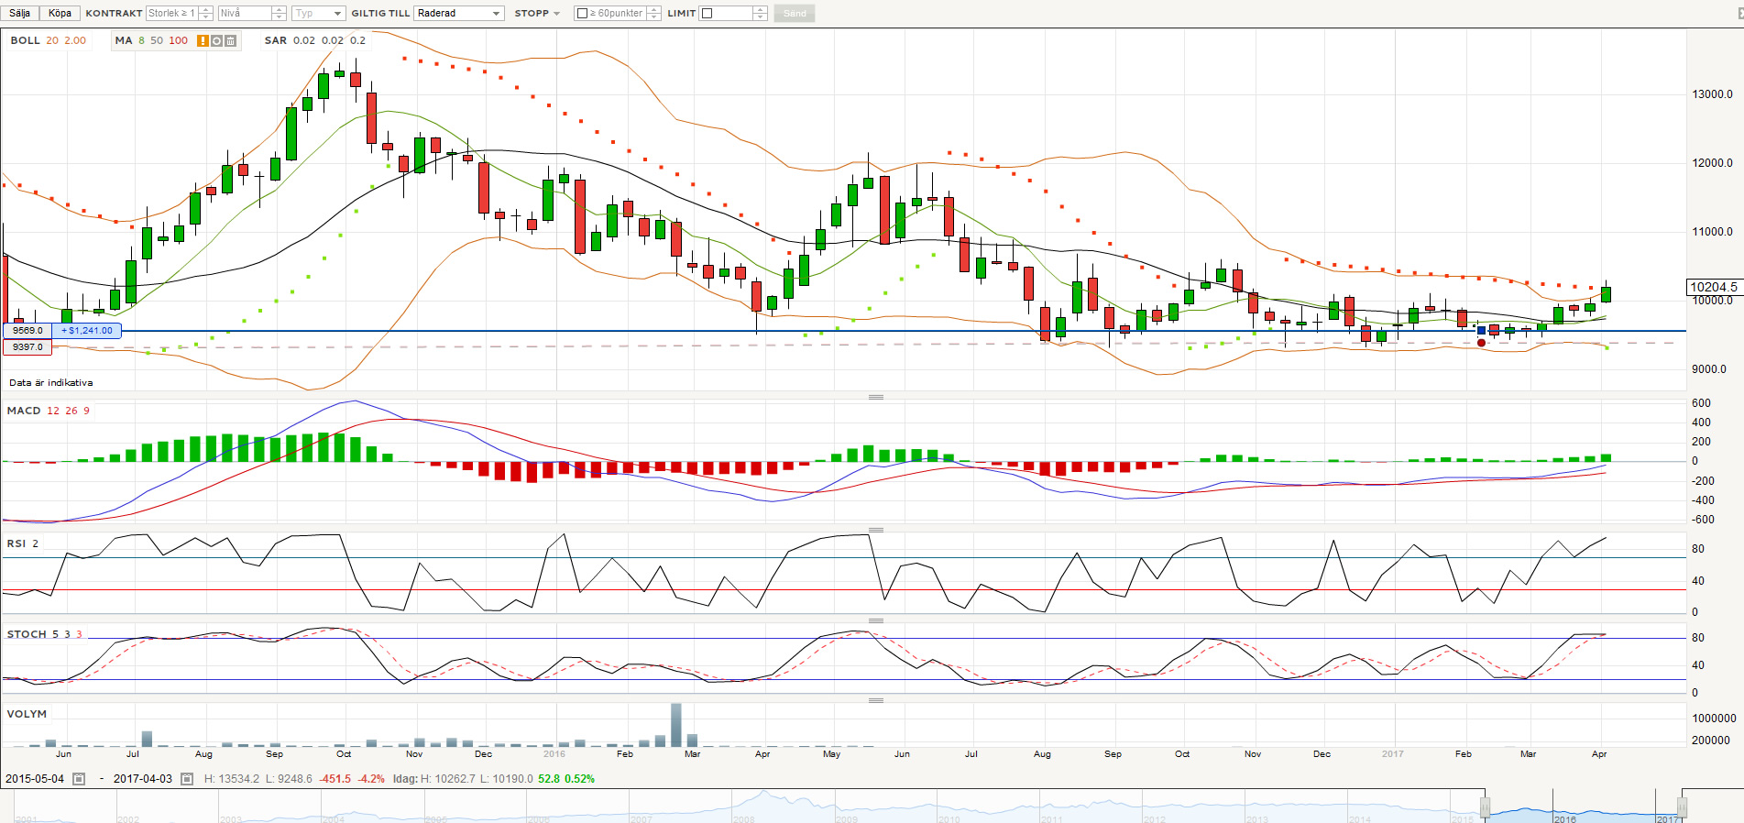Open the Typ dropdown

coord(318,14)
